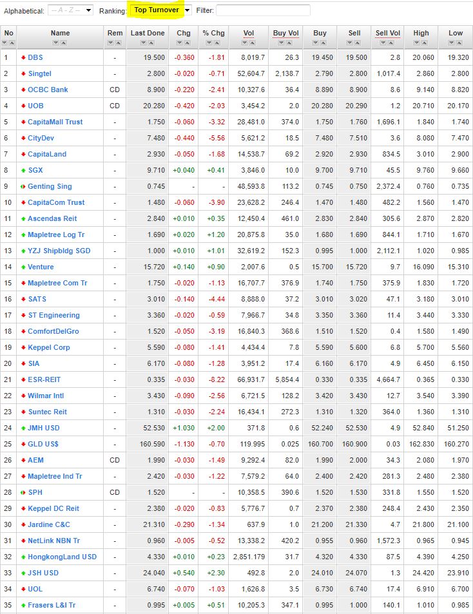Image resolution: width=473 pixels, height=614 pixels.
Task: Sort Sell column with down arrow
Action: (350, 43)
